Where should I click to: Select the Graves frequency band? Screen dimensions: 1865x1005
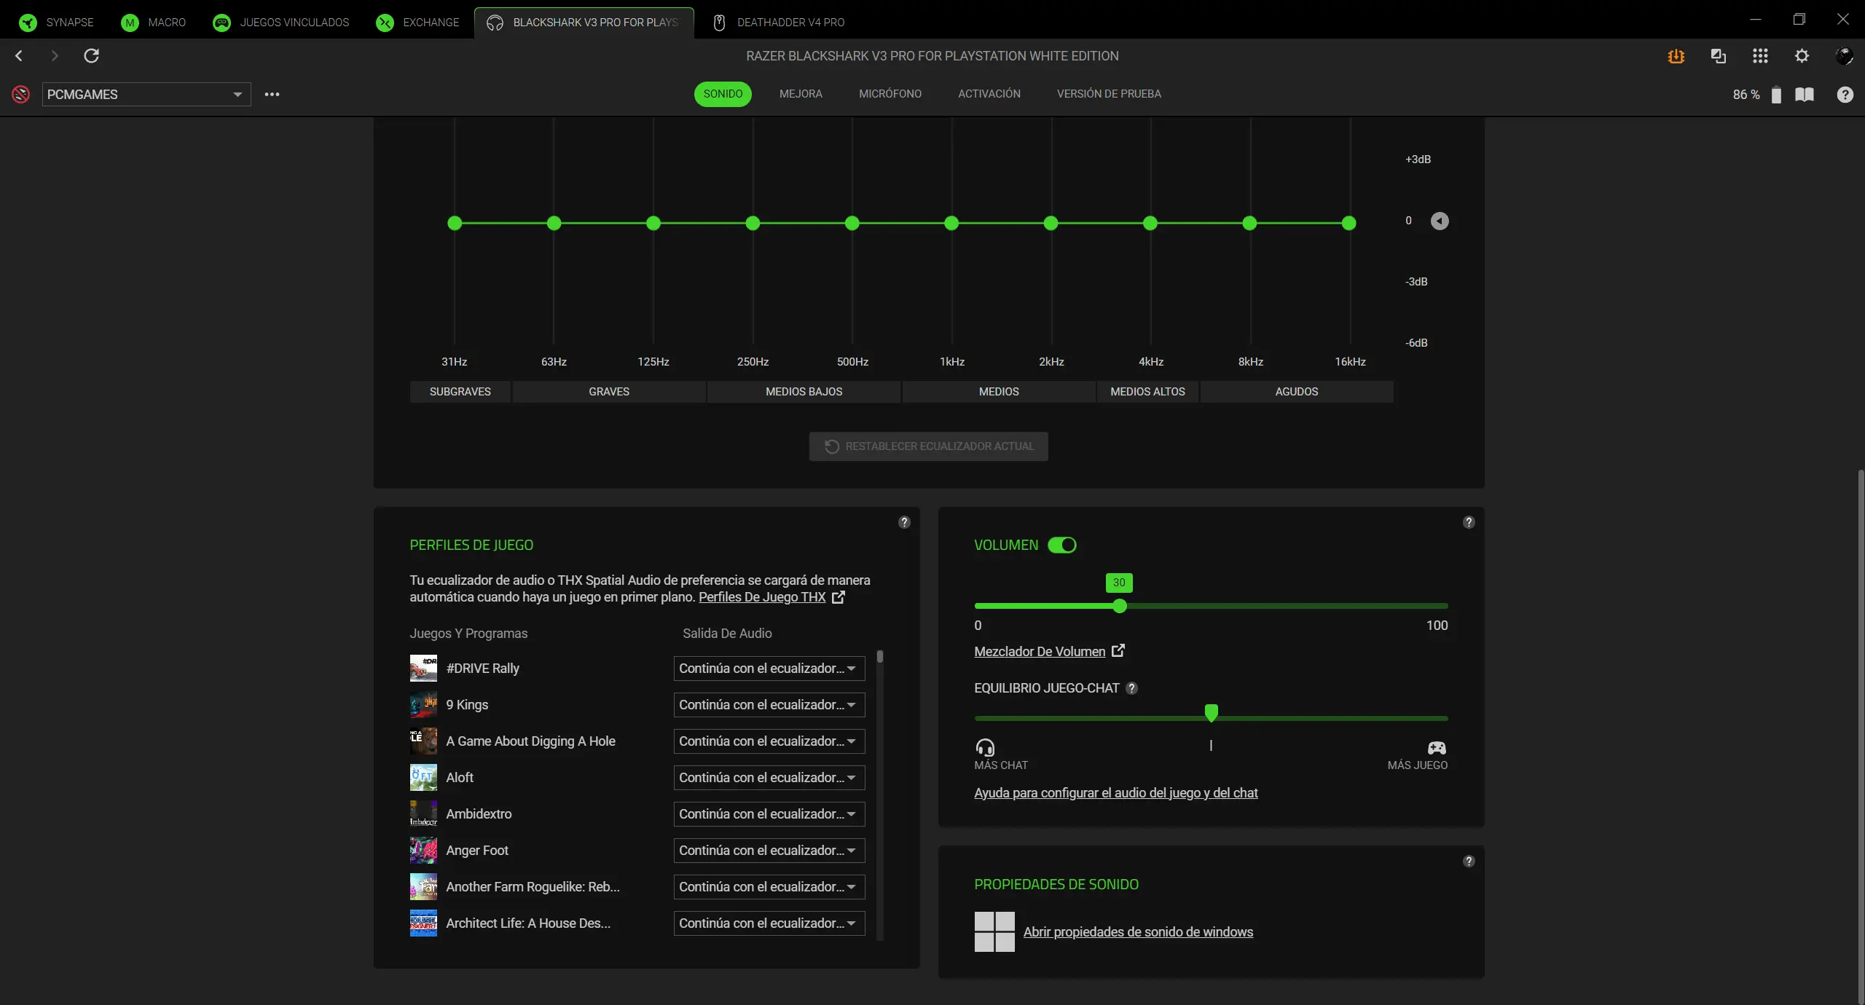pyautogui.click(x=609, y=392)
